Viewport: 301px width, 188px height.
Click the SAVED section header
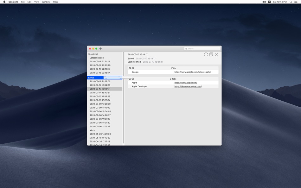tap(91, 78)
